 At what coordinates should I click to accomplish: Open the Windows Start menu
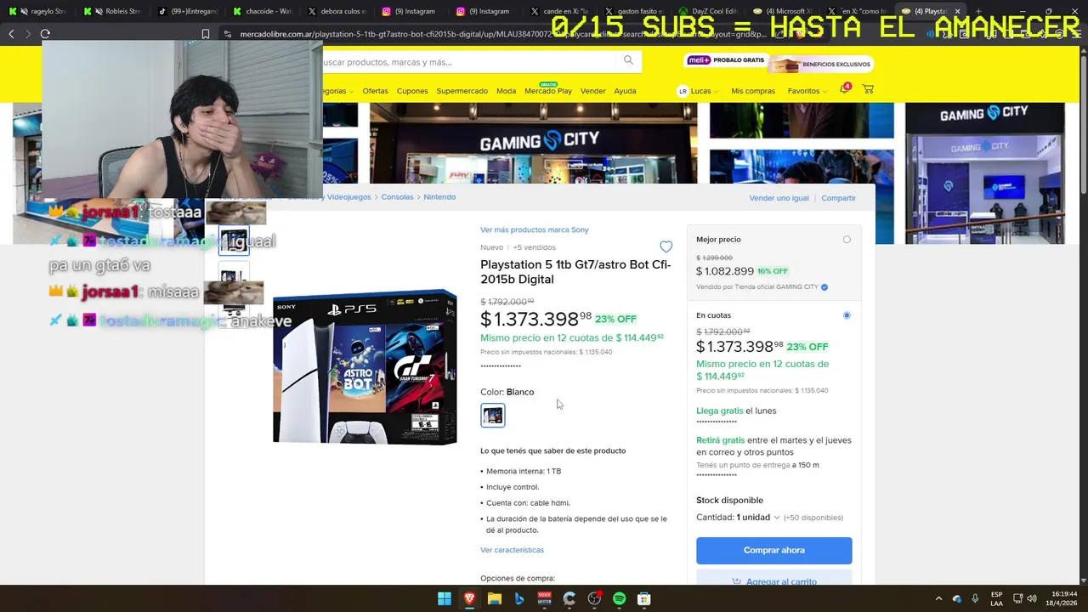coord(445,599)
